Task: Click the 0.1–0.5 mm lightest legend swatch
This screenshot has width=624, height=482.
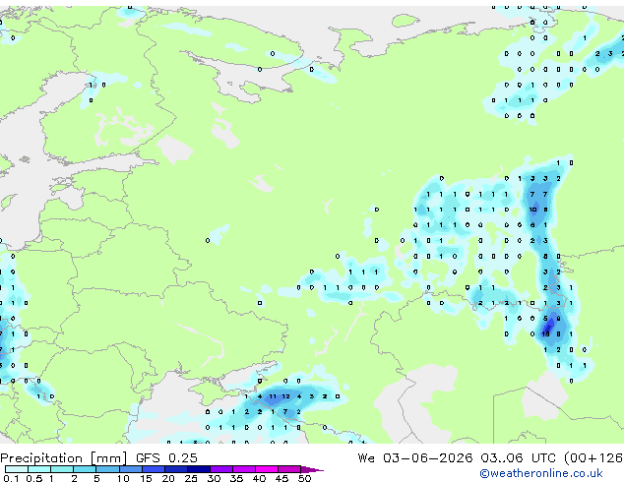Action: click(x=17, y=469)
